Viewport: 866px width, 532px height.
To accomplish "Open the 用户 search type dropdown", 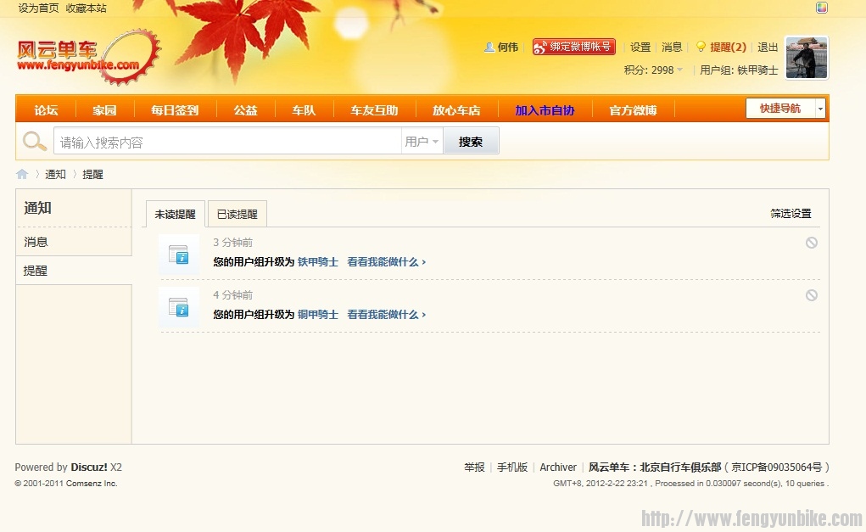I will (x=422, y=142).
